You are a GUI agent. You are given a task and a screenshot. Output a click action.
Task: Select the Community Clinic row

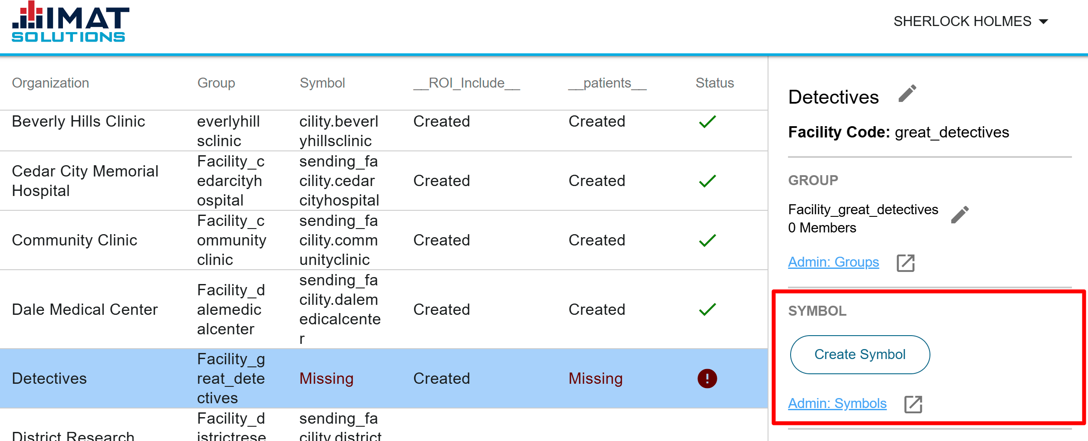[x=384, y=240]
